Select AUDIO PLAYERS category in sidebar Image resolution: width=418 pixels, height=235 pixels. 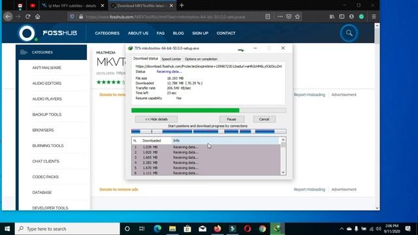pos(47,99)
